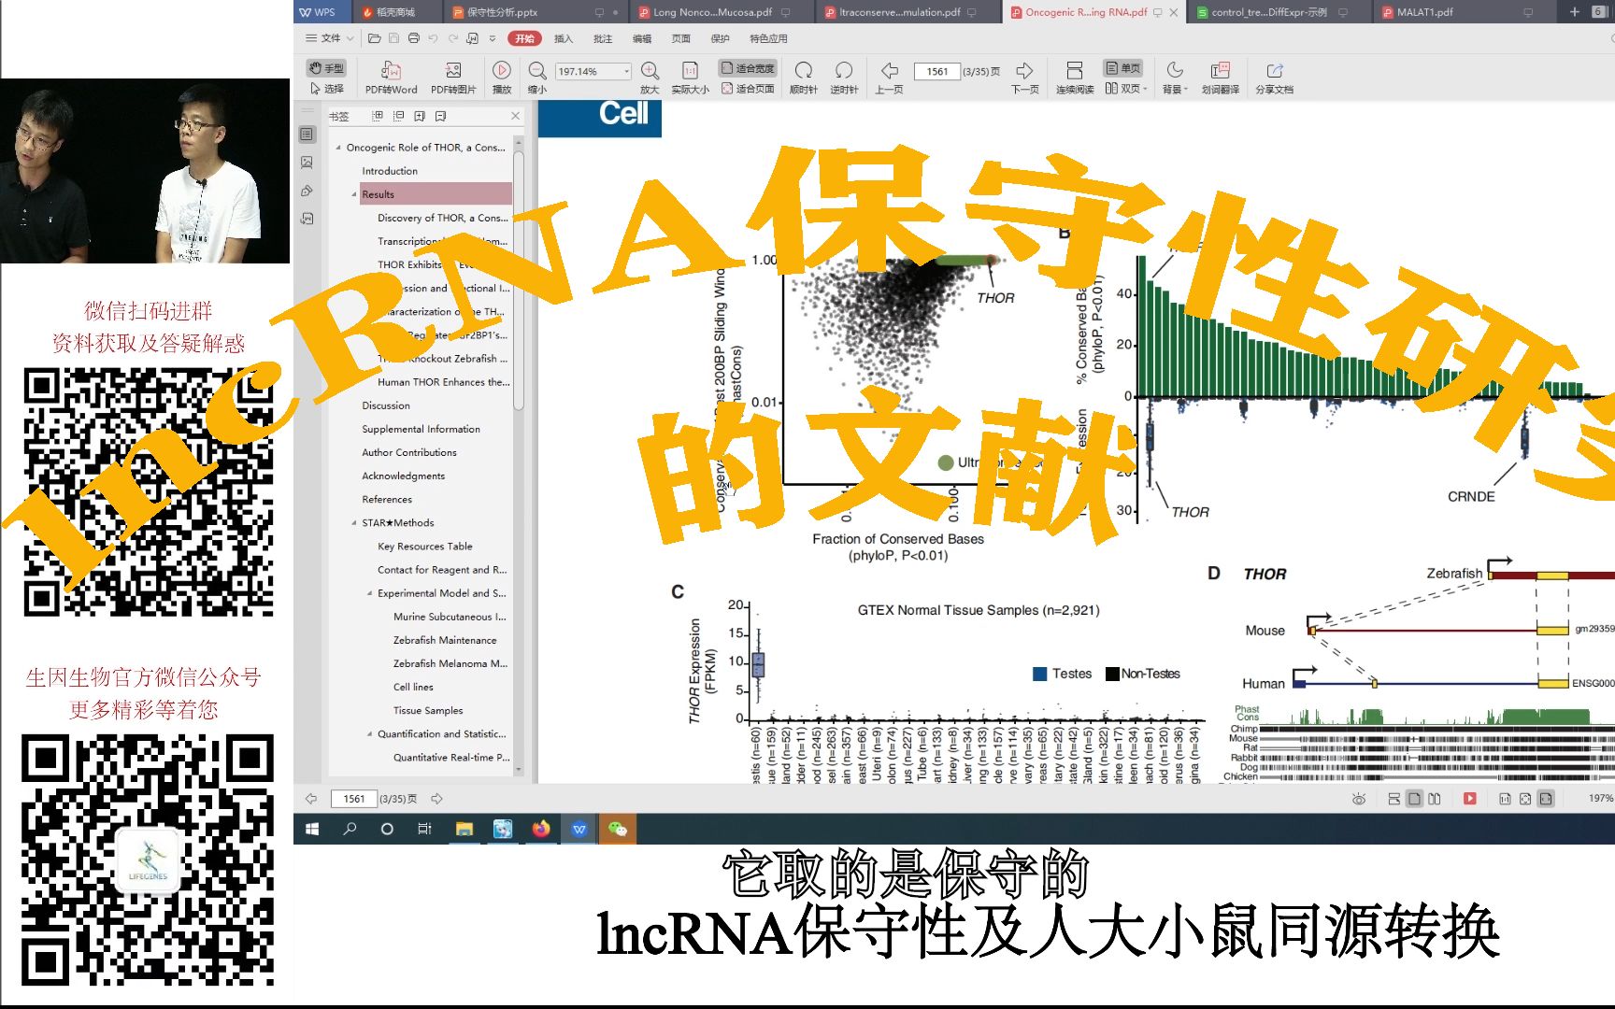1615x1009 pixels.
Task: Rotate the page clockwise with 顺时针
Action: 803,78
